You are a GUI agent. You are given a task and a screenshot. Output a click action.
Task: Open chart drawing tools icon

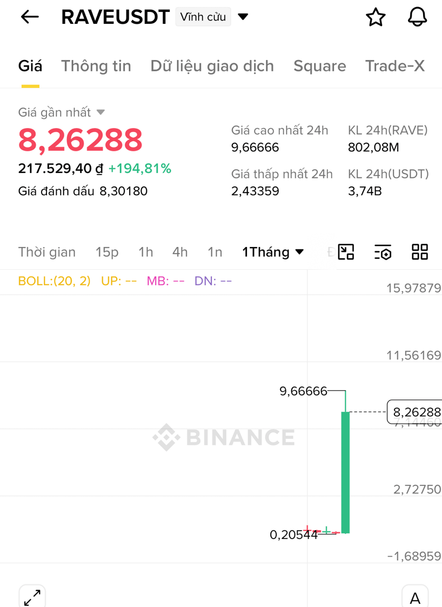(346, 252)
